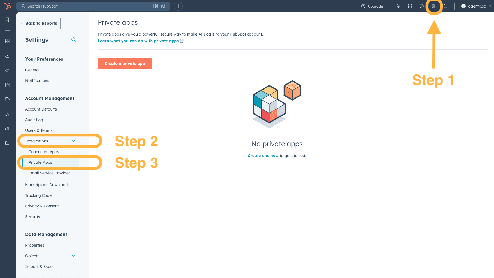Select Connected Apps
Screen dimensions: 494x278
44,152
